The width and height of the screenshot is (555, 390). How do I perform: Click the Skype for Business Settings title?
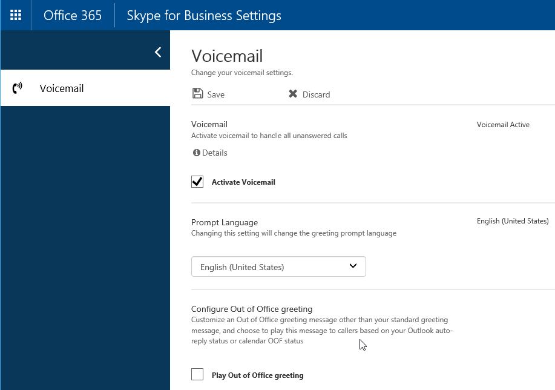click(203, 15)
